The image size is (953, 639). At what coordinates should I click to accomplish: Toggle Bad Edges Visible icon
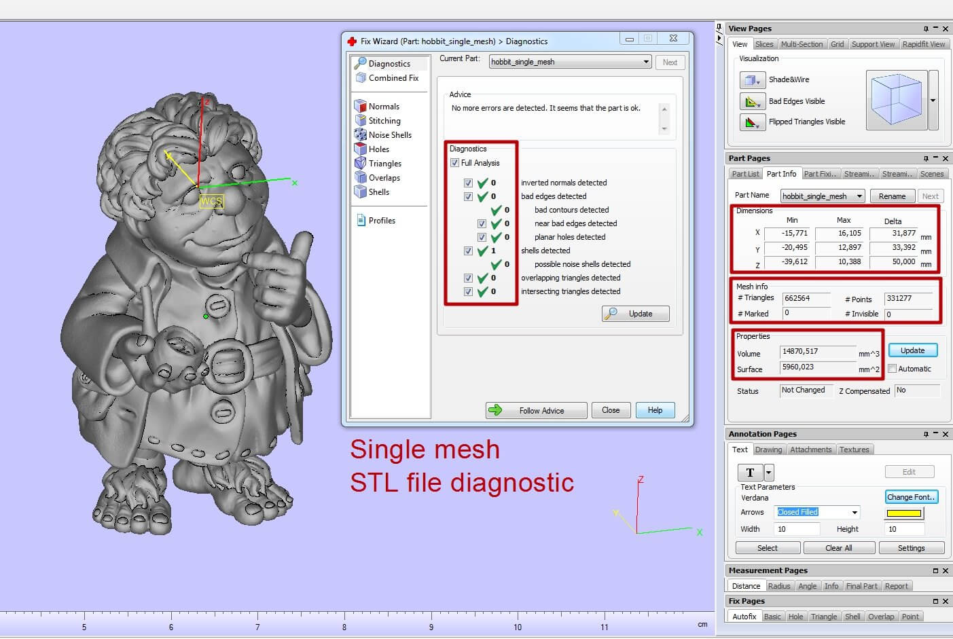752,101
